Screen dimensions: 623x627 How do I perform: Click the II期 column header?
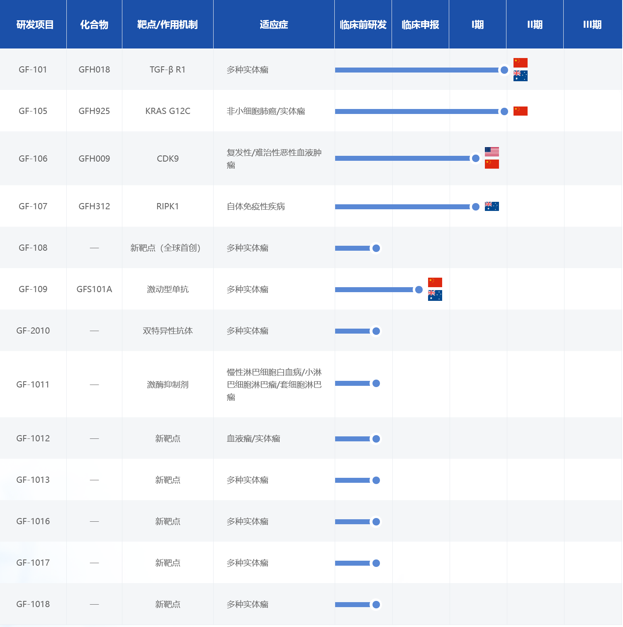(x=535, y=25)
